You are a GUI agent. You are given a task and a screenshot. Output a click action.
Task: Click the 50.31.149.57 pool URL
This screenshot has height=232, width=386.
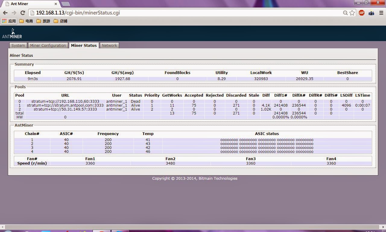[x=65, y=109]
